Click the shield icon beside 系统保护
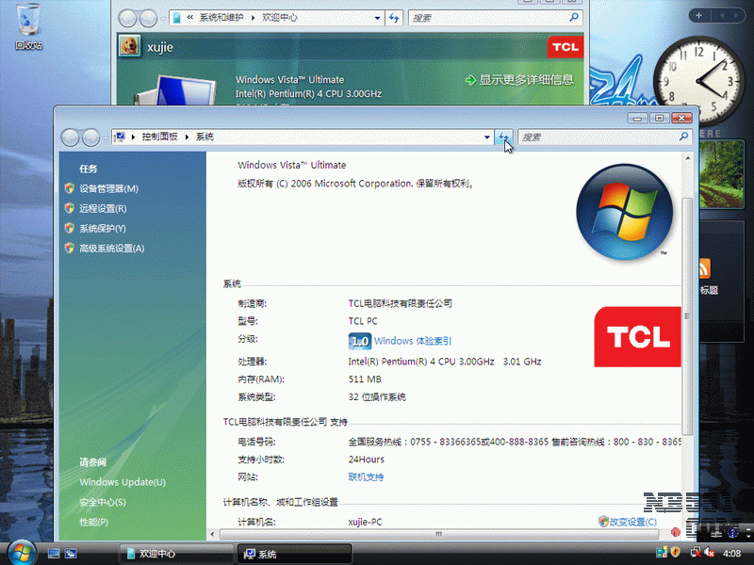 click(69, 228)
